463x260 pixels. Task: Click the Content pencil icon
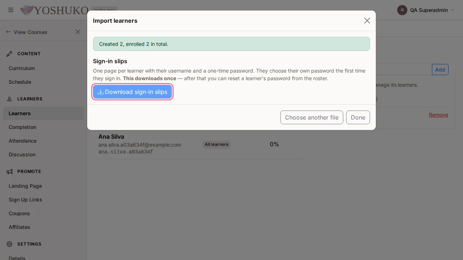(10, 54)
